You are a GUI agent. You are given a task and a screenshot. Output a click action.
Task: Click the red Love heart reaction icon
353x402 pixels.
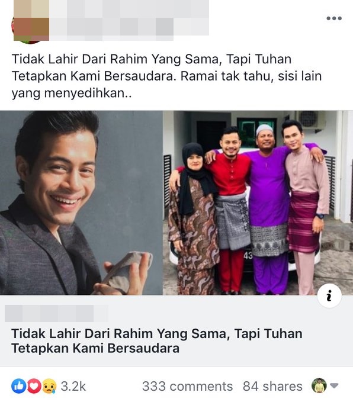click(x=34, y=386)
